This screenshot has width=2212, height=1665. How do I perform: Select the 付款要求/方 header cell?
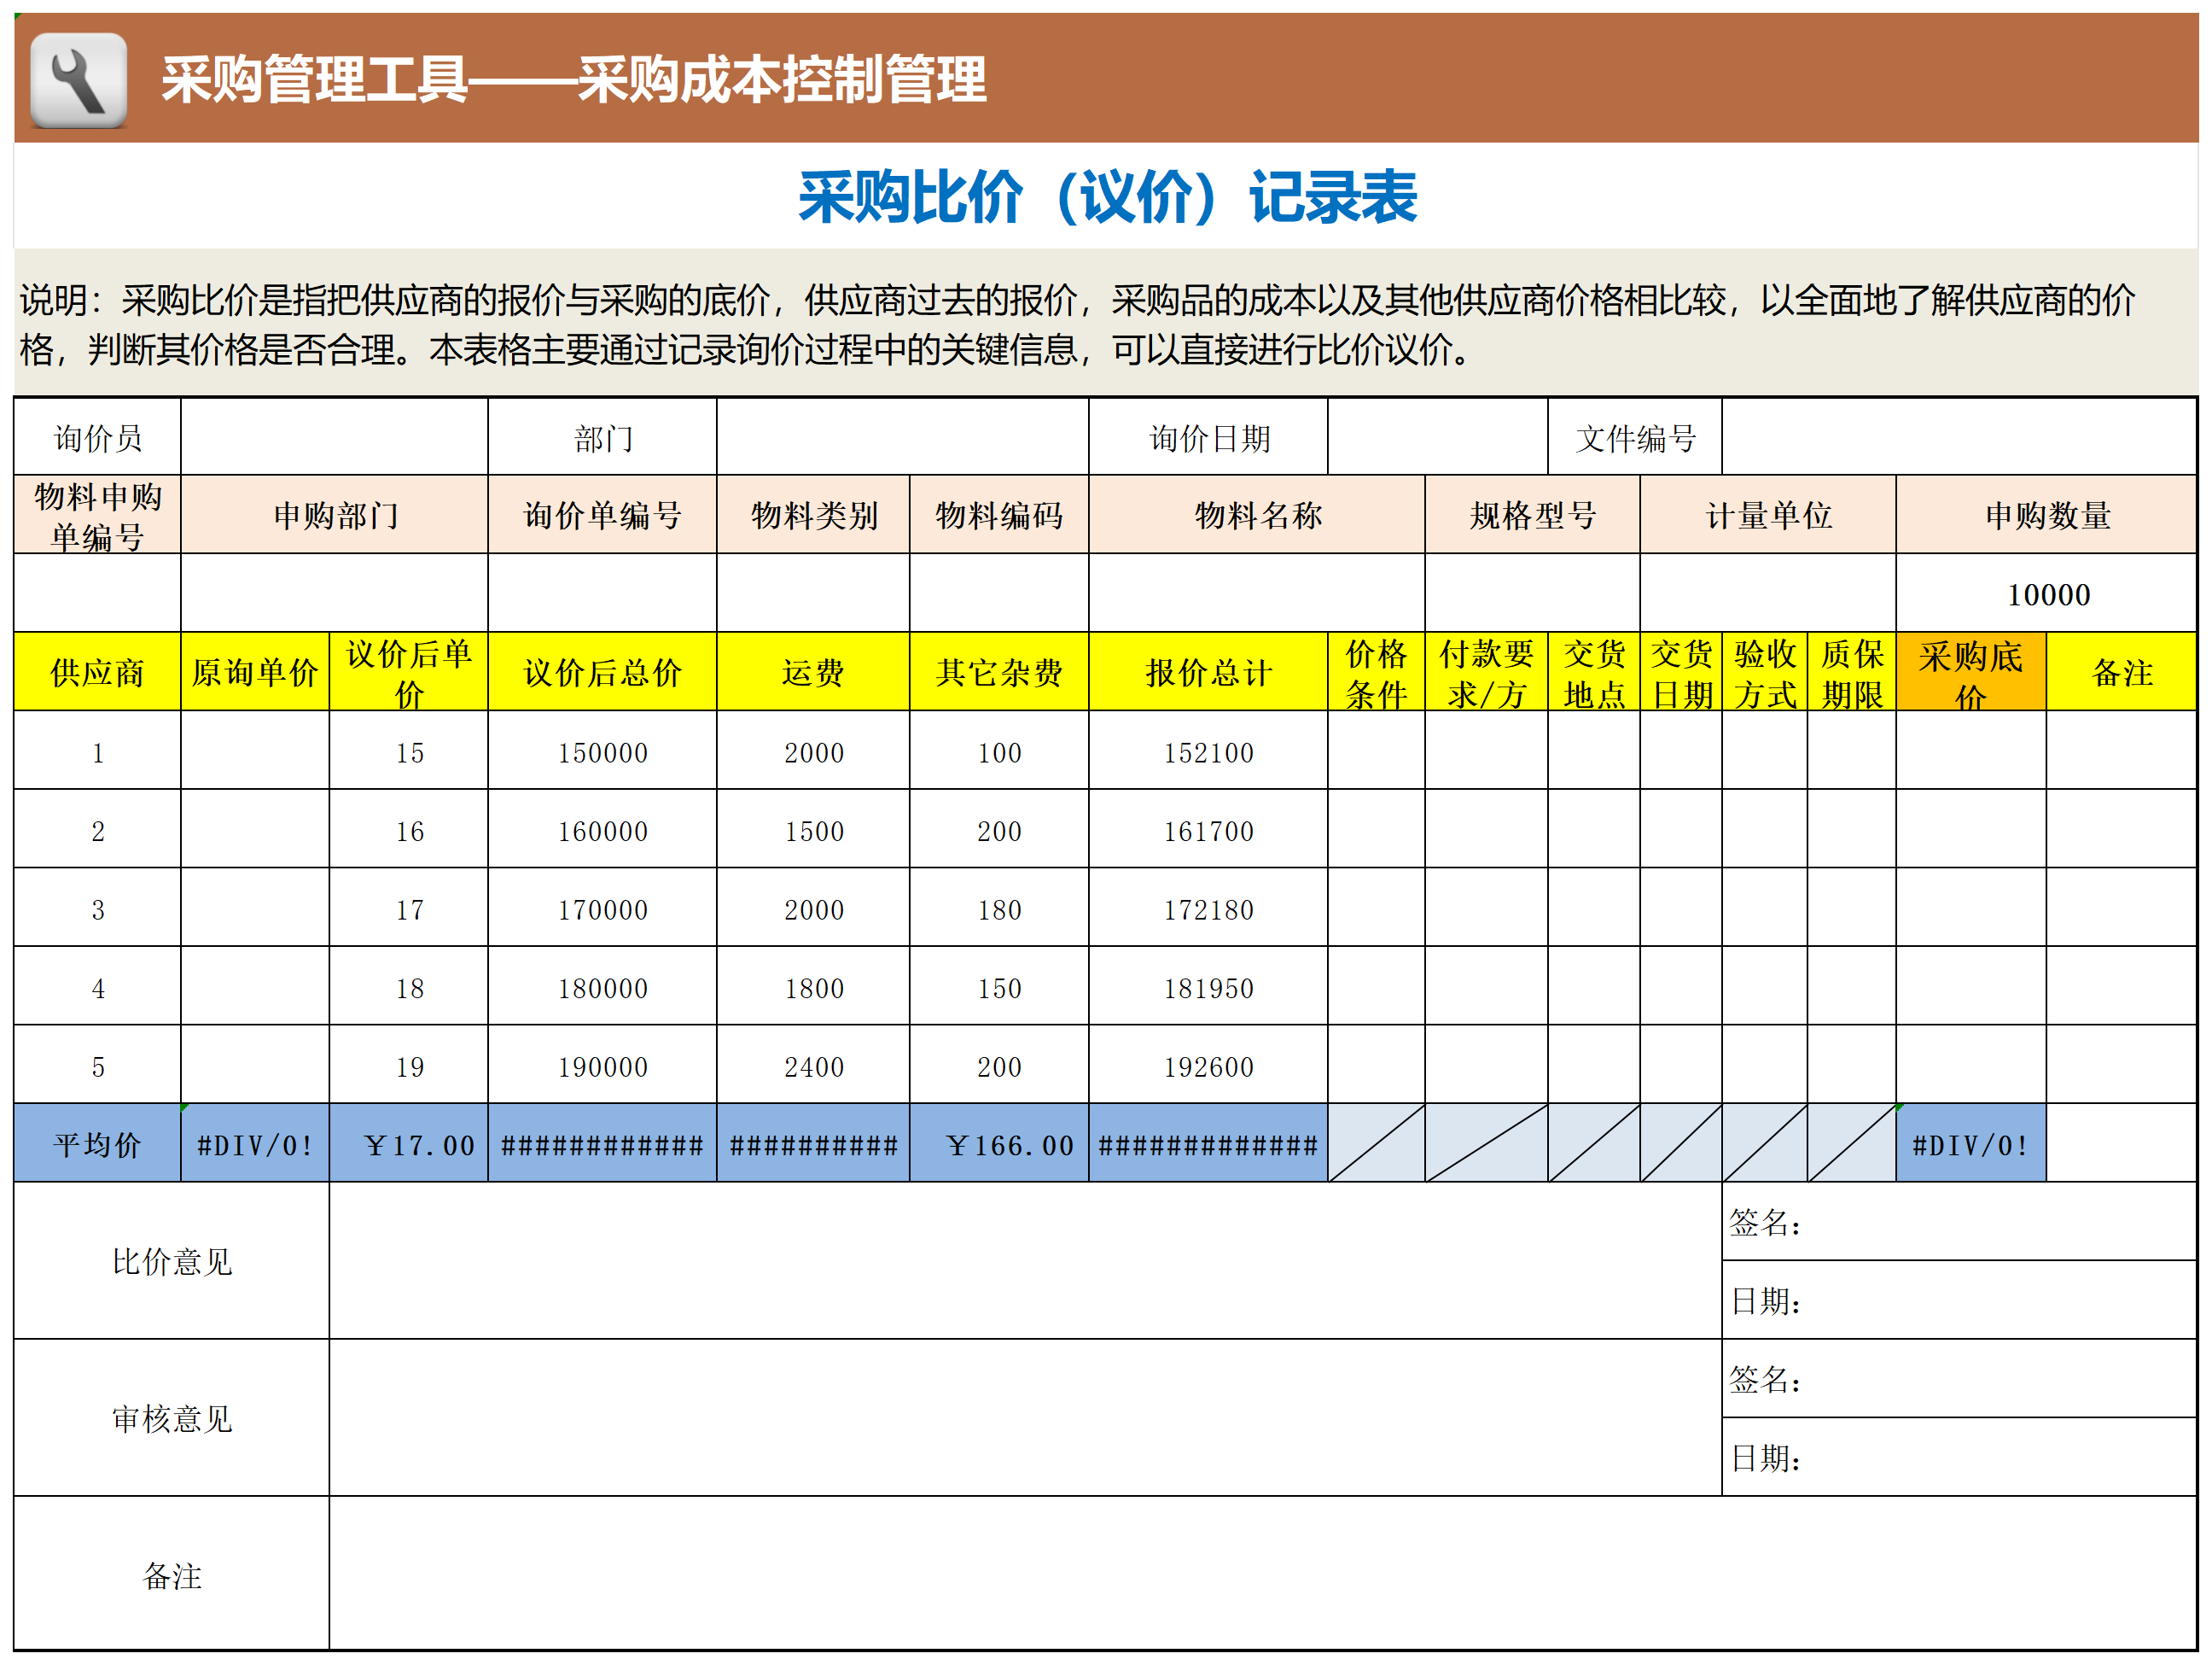coord(1487,673)
